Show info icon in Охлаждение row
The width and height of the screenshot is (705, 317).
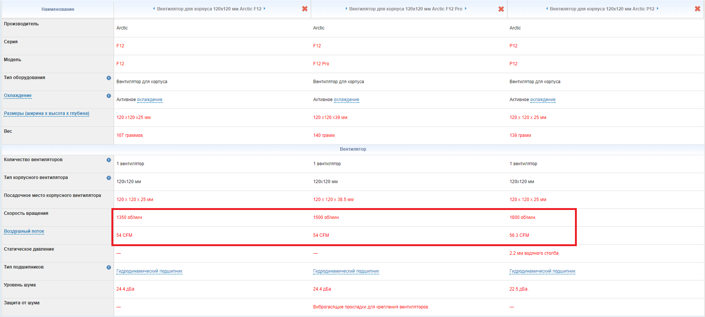click(109, 96)
